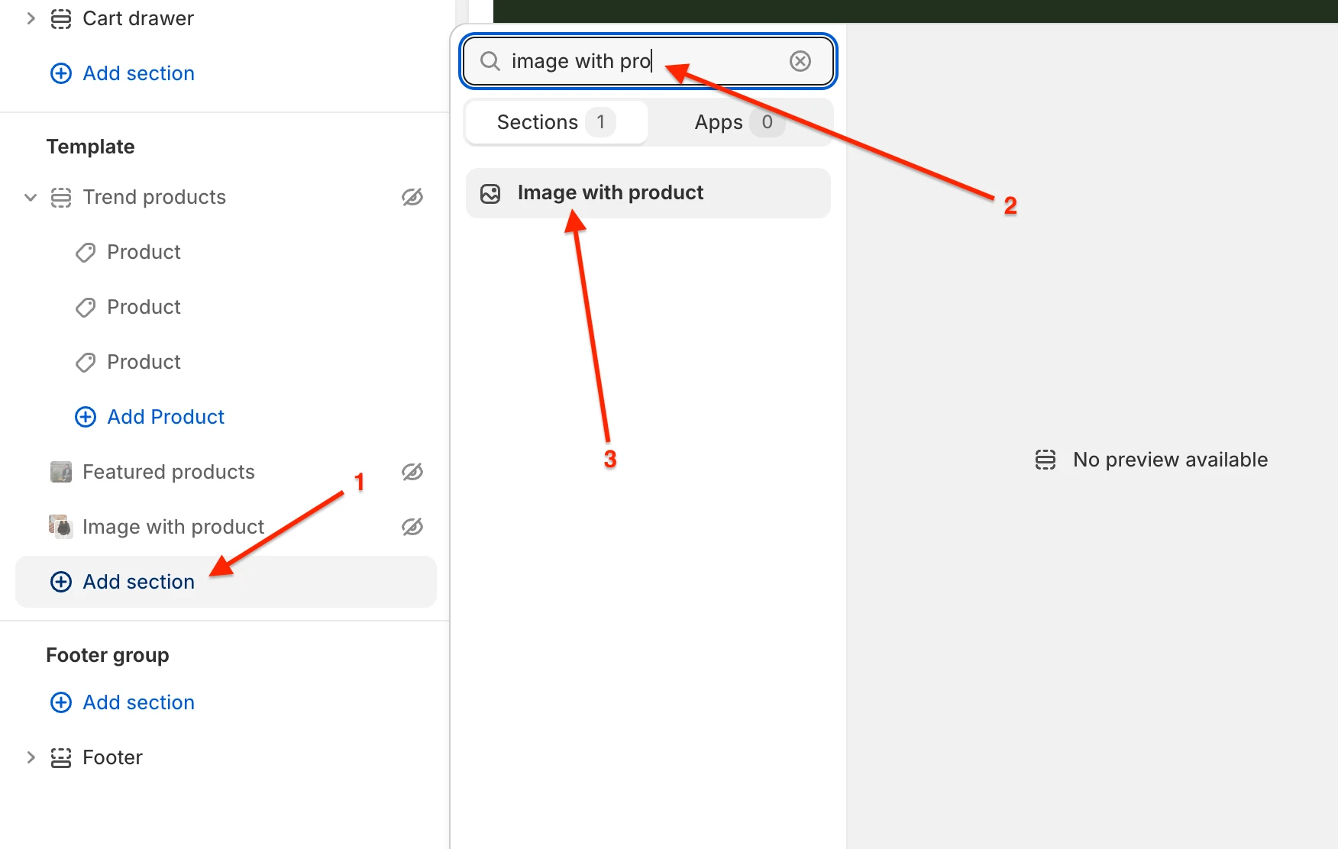Add a Product block to Trend products
This screenshot has width=1338, height=849.
pyautogui.click(x=150, y=417)
